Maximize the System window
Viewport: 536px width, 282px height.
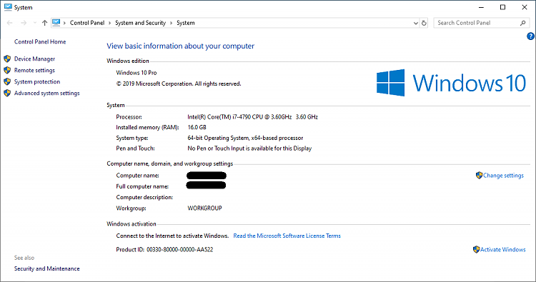click(x=502, y=7)
